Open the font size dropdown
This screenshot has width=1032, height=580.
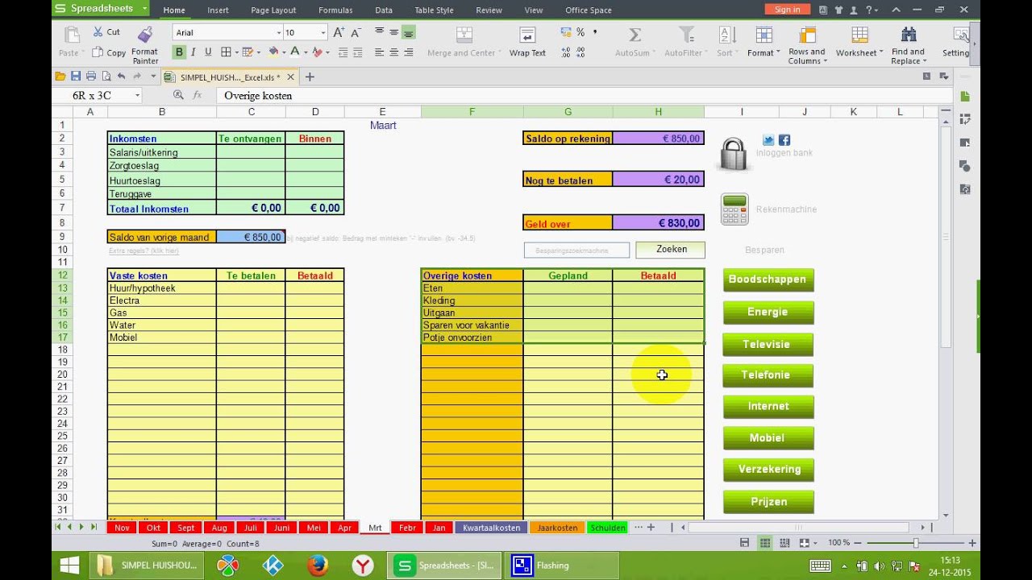323,33
